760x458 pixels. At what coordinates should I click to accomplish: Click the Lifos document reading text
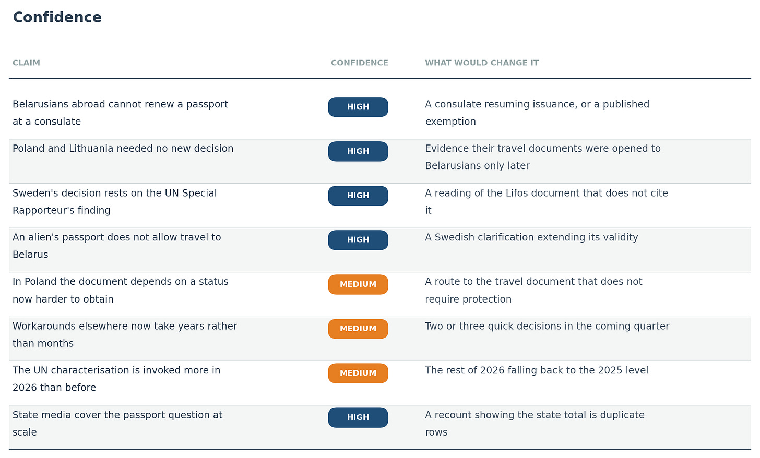click(x=547, y=202)
